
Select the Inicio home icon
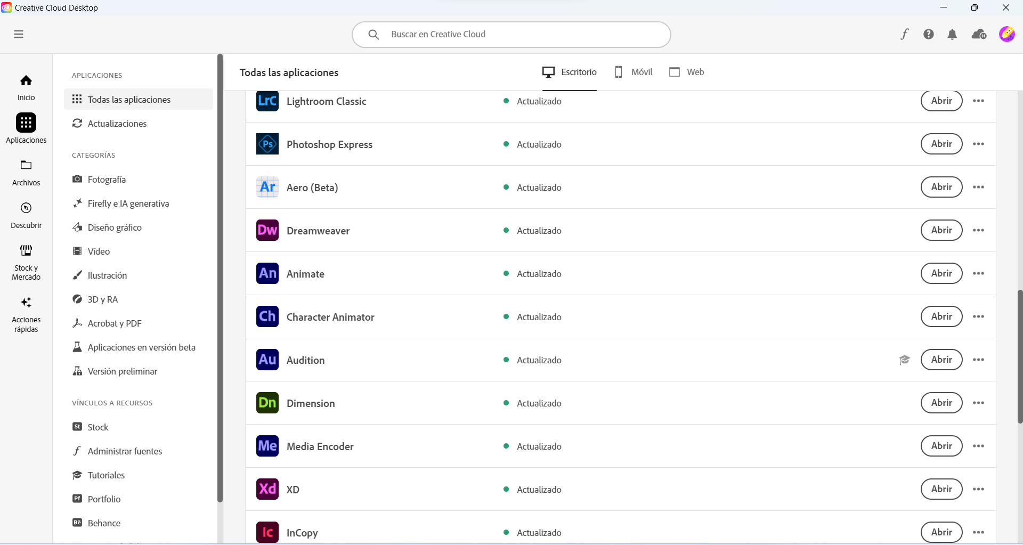[x=26, y=80]
